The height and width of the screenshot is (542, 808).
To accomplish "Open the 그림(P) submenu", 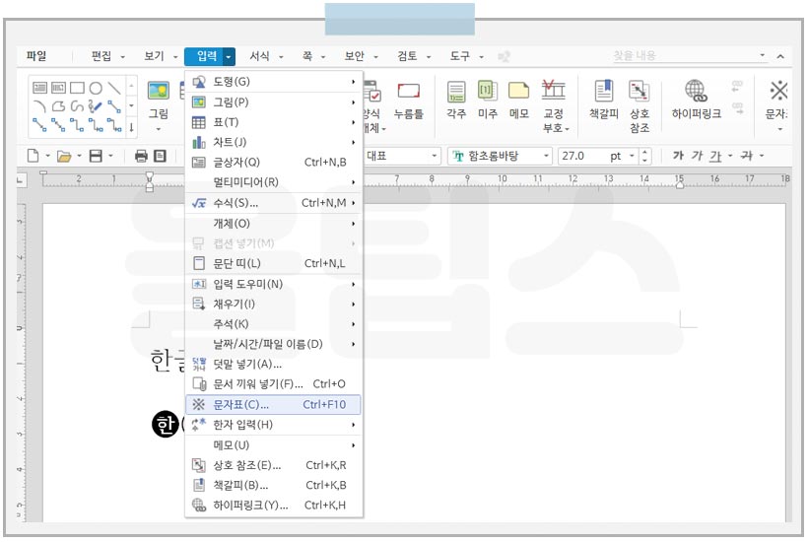I will pos(273,102).
